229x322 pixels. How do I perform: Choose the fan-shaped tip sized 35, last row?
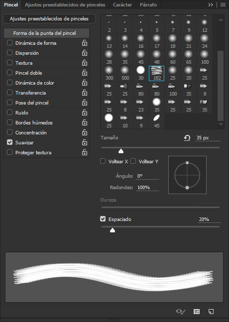tap(204, 105)
